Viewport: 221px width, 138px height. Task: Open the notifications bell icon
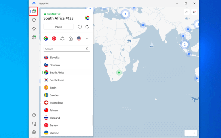[194, 12]
